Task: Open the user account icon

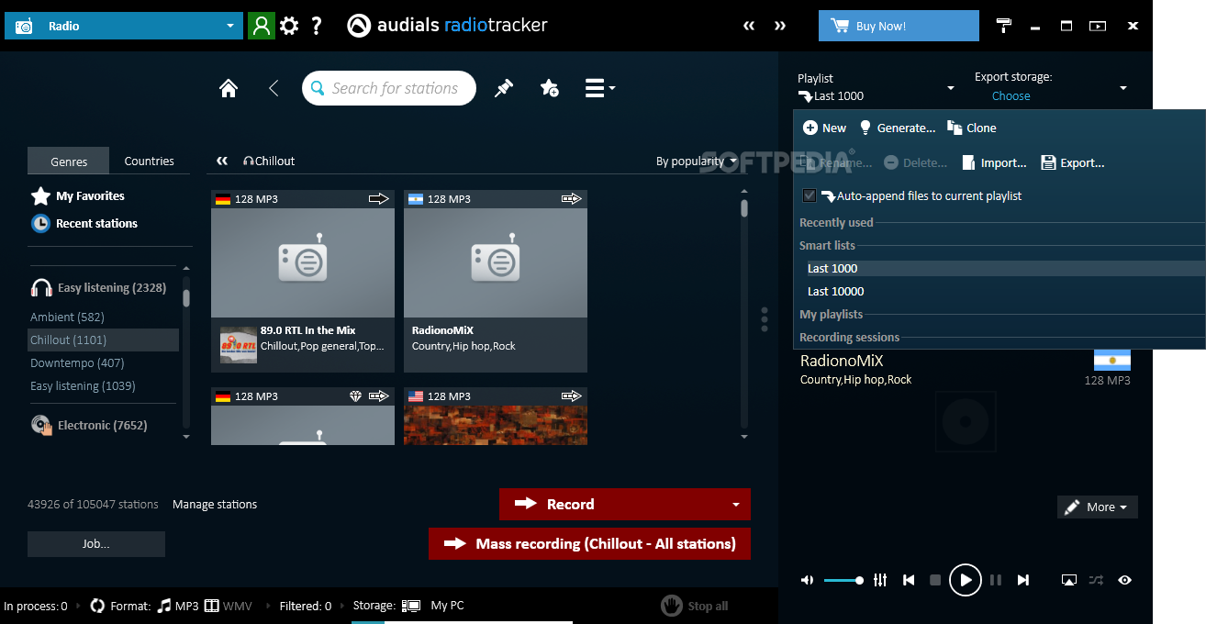Action: [261, 26]
